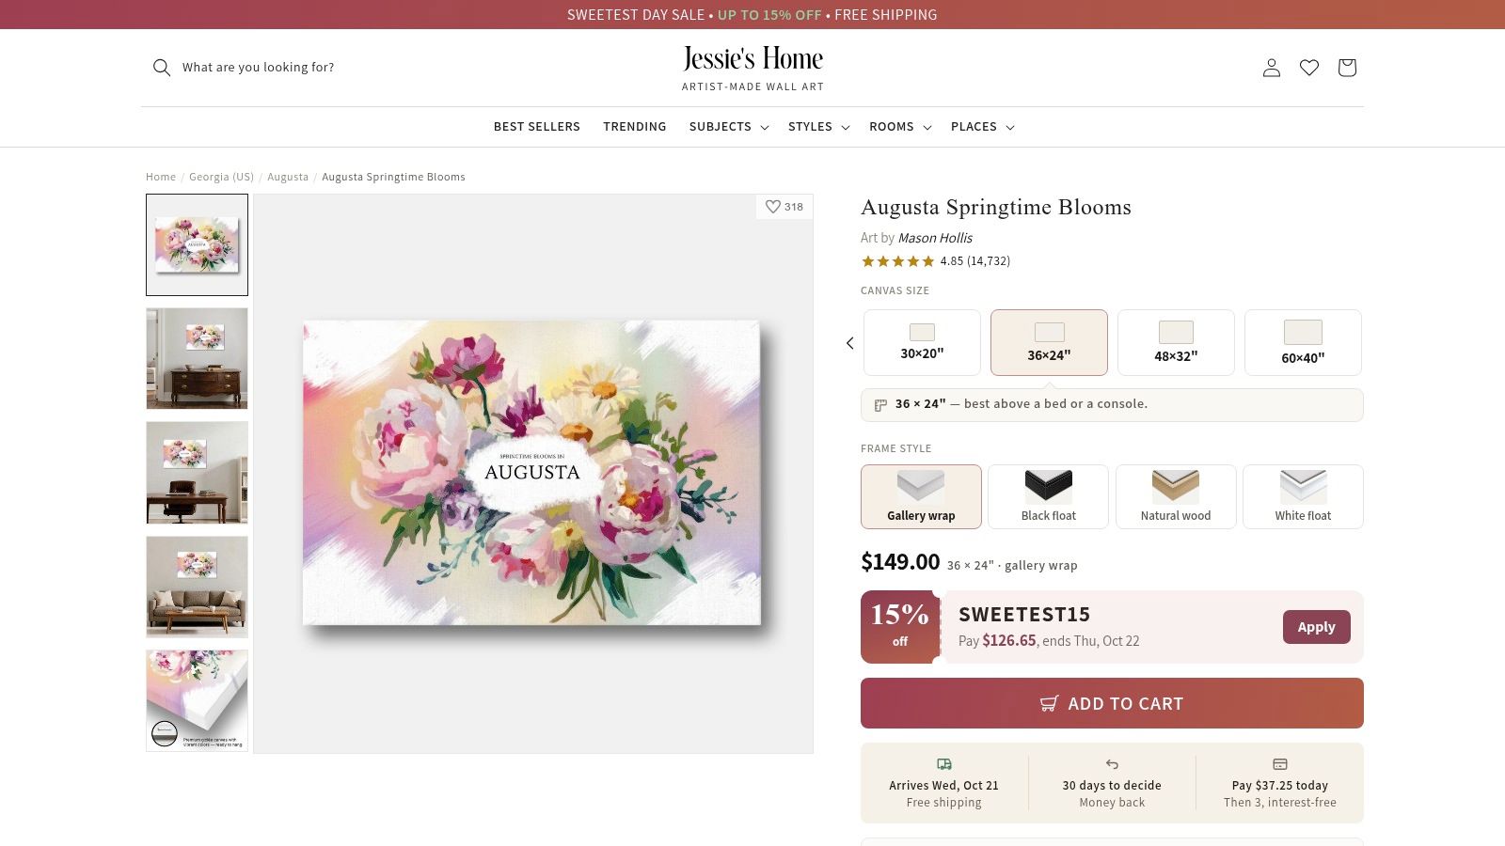1505x846 pixels.
Task: Click the main Augusta artwork image
Action: pyautogui.click(x=532, y=473)
